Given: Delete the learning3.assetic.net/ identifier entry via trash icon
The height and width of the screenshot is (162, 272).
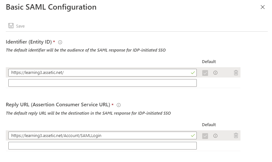Looking at the screenshot, I should pyautogui.click(x=236, y=73).
